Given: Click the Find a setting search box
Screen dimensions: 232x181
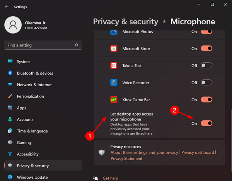Looking at the screenshot, I should [x=39, y=45].
